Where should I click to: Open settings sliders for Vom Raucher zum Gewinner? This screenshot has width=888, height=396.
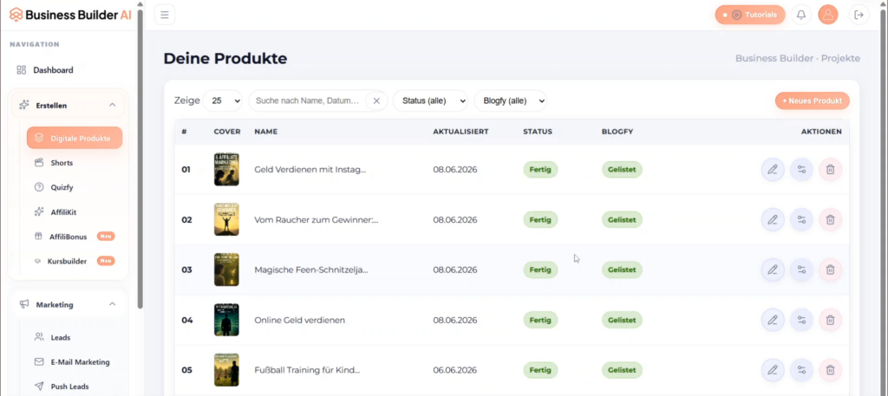801,219
